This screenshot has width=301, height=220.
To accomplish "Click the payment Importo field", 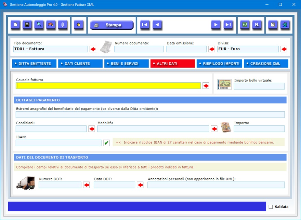I will point(259,129).
